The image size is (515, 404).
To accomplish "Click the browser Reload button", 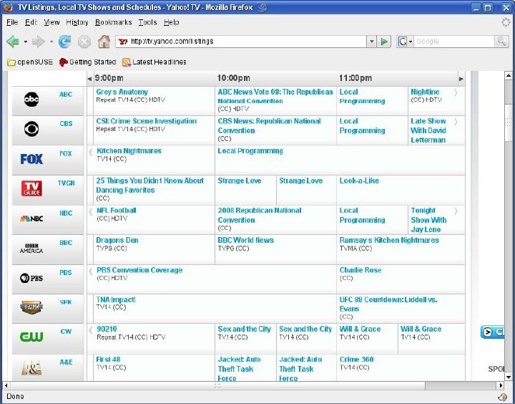I will click(x=65, y=42).
